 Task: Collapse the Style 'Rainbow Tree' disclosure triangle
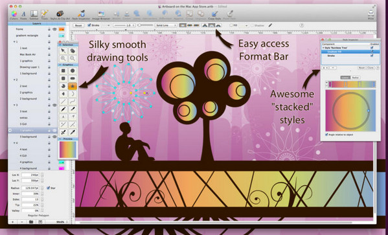[323, 48]
